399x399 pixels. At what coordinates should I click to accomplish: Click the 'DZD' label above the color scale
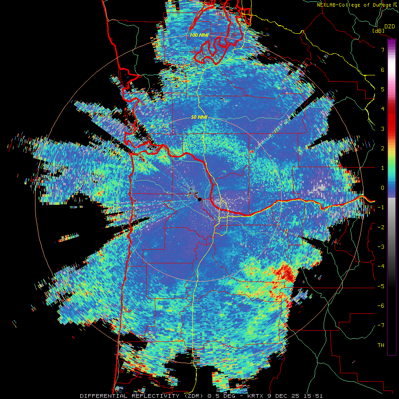pos(390,27)
